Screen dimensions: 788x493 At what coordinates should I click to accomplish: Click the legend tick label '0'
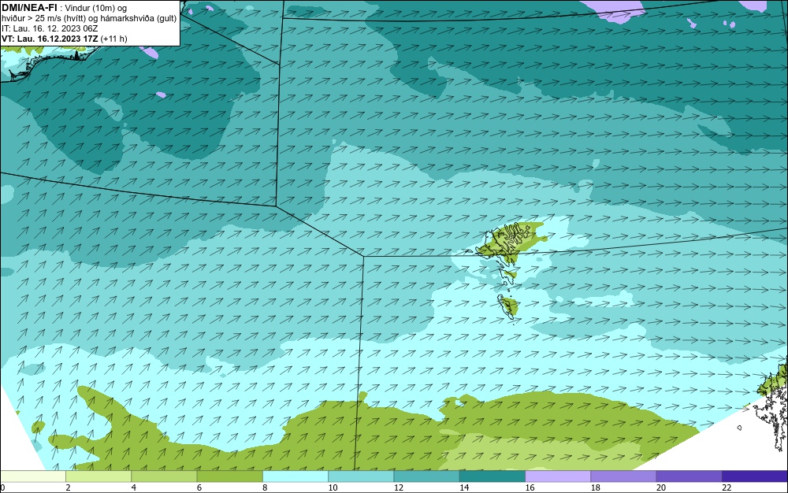click(x=2, y=487)
